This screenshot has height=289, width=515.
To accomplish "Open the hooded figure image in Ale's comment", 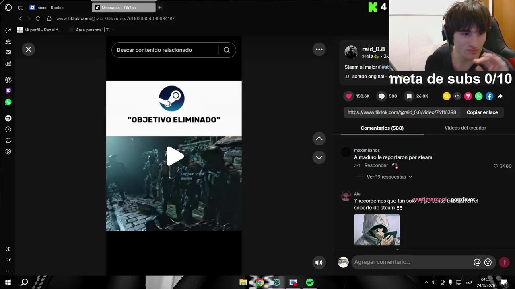I will pos(377,230).
